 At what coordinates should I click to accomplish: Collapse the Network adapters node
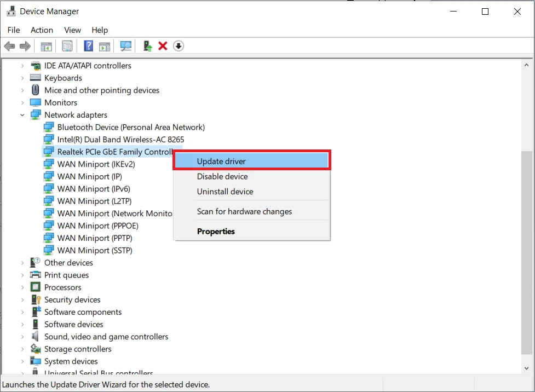tap(22, 115)
